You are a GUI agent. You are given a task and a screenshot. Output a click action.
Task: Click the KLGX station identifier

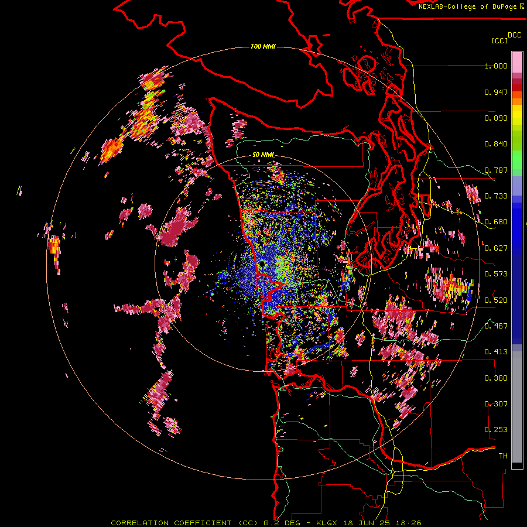pyautogui.click(x=326, y=523)
